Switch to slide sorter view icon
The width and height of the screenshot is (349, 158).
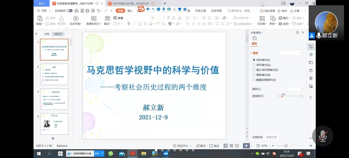[231, 145]
